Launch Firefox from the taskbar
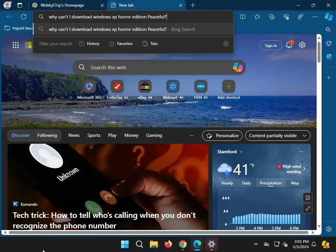Image resolution: width=336 pixels, height=252 pixels. click(x=168, y=244)
